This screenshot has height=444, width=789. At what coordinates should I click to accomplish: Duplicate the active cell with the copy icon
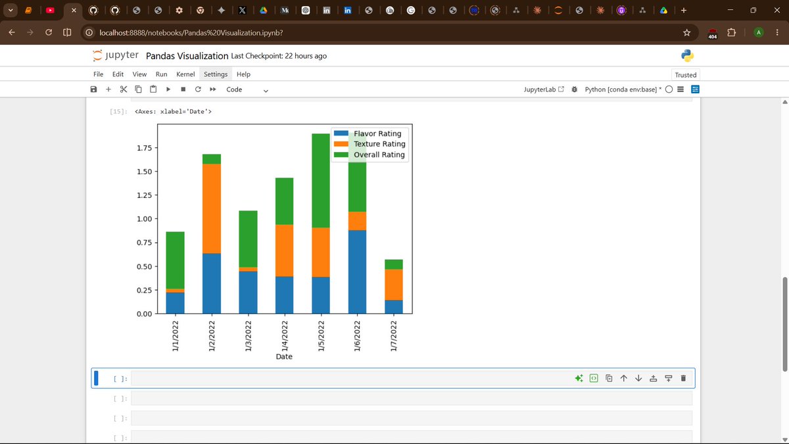tap(609, 378)
